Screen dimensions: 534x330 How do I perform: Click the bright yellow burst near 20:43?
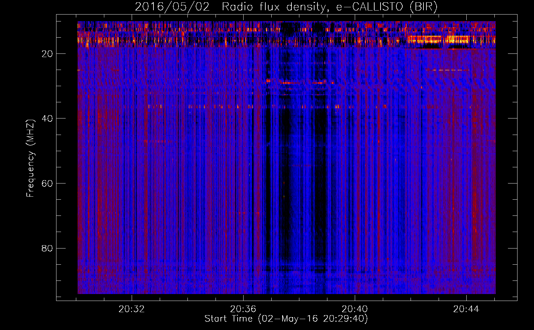pos(438,40)
